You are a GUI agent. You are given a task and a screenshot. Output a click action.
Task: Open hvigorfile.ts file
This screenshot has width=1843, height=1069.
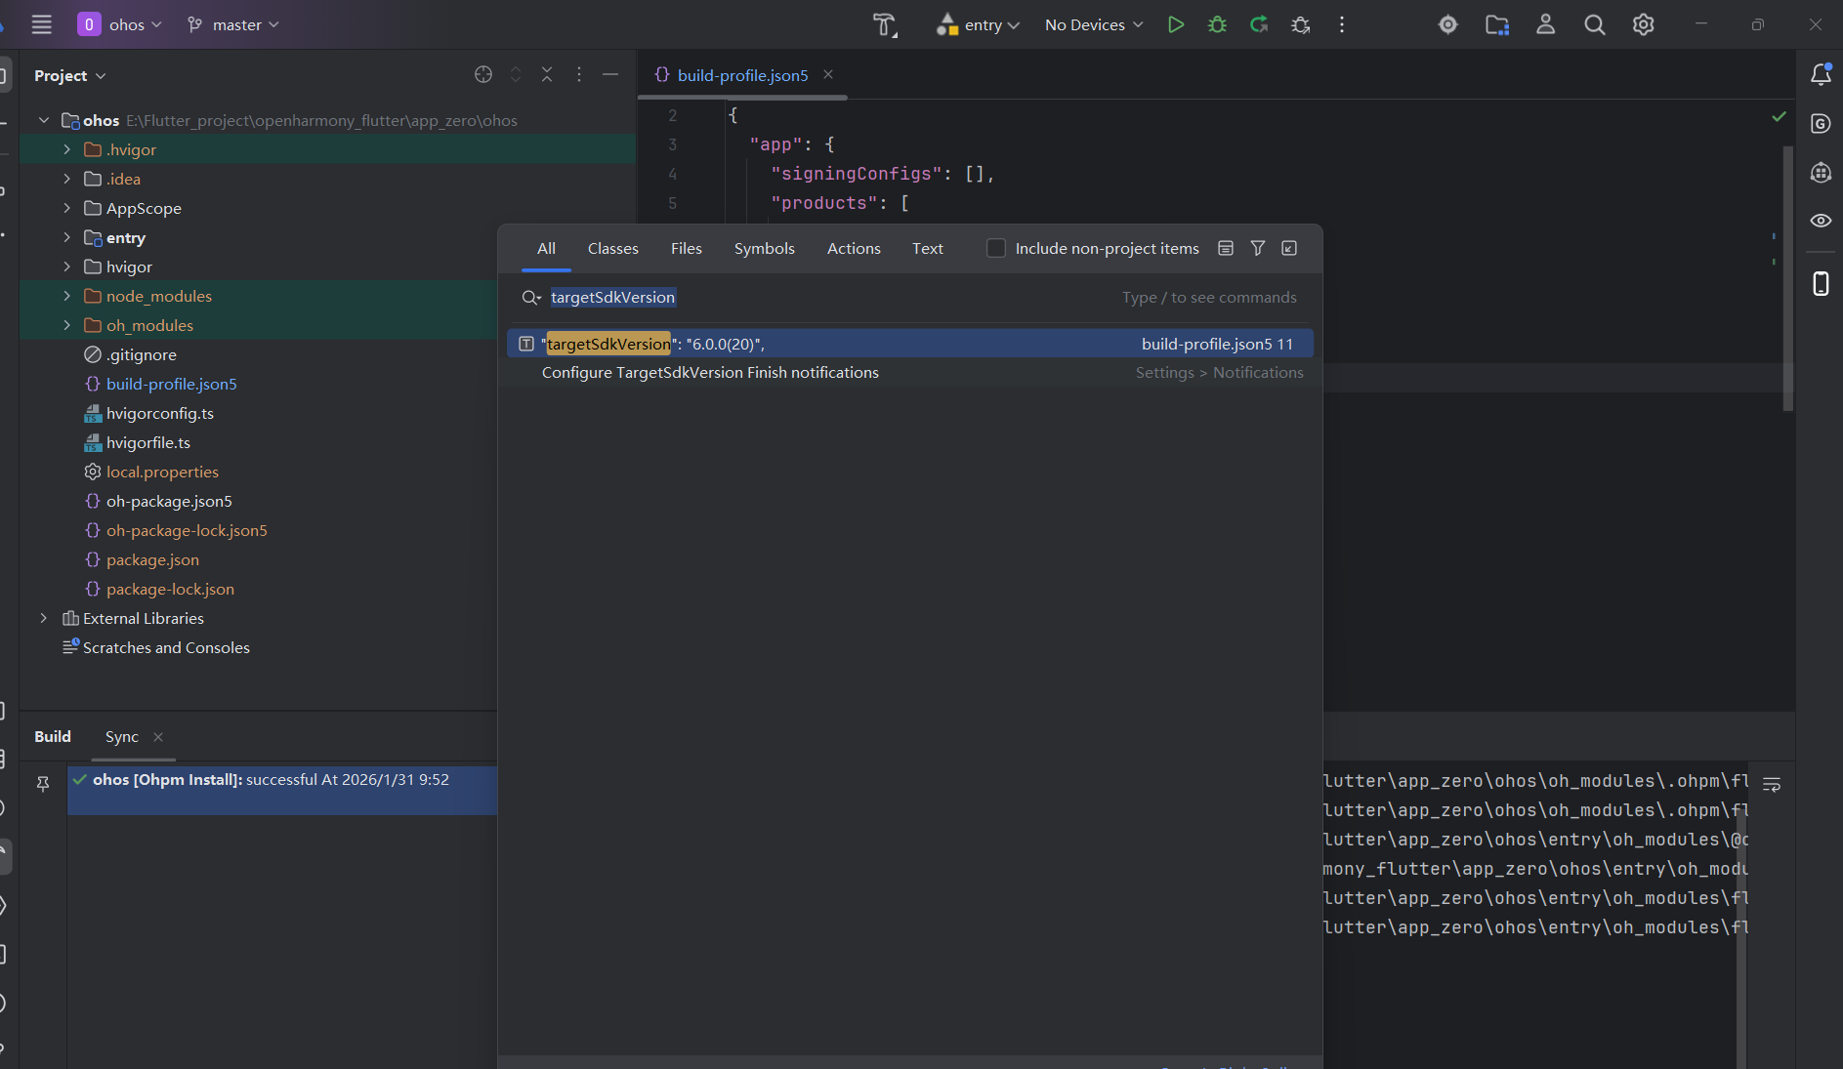(147, 442)
